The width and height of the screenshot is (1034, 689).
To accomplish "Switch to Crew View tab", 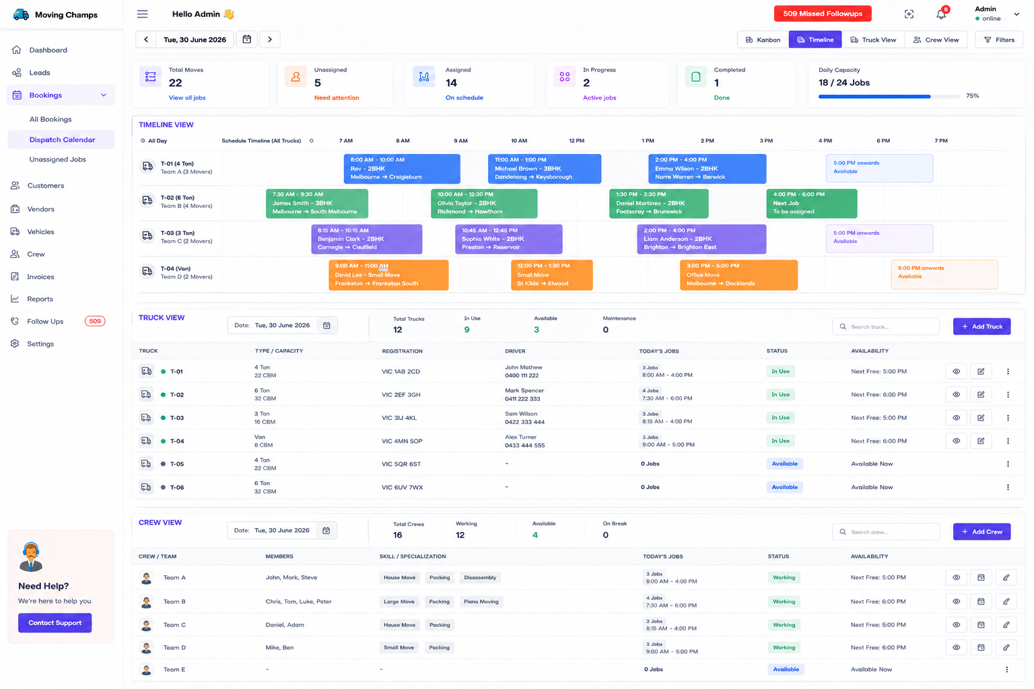I will pyautogui.click(x=936, y=40).
